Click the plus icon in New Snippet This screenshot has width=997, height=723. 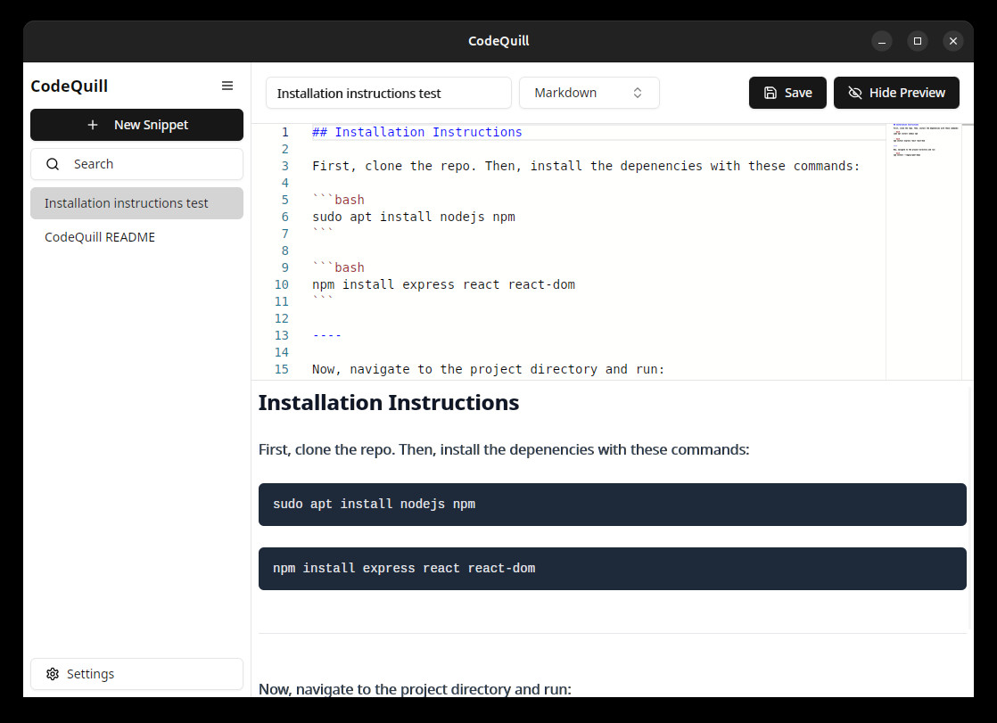click(x=93, y=125)
